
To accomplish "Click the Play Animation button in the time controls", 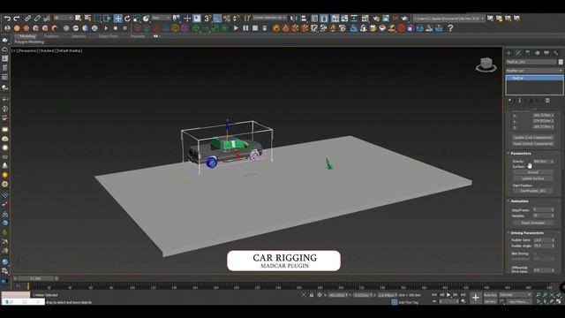I will (x=448, y=295).
